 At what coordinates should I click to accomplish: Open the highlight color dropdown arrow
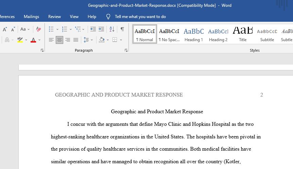pyautogui.click(x=26, y=40)
